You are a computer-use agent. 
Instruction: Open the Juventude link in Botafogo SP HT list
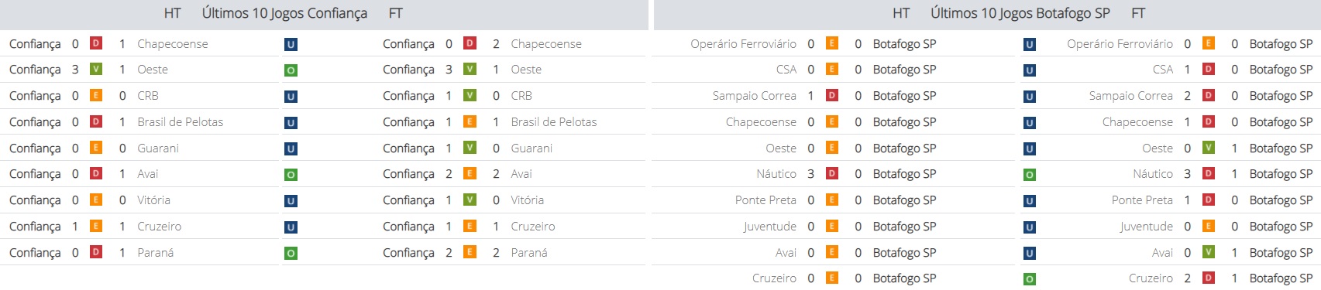point(769,227)
